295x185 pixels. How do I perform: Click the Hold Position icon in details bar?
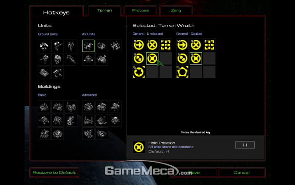[139, 147]
